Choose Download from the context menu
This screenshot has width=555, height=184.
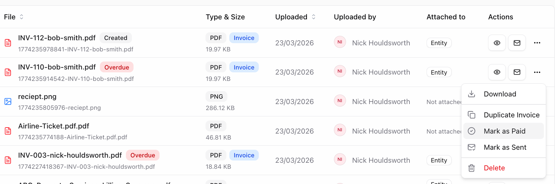(x=500, y=94)
